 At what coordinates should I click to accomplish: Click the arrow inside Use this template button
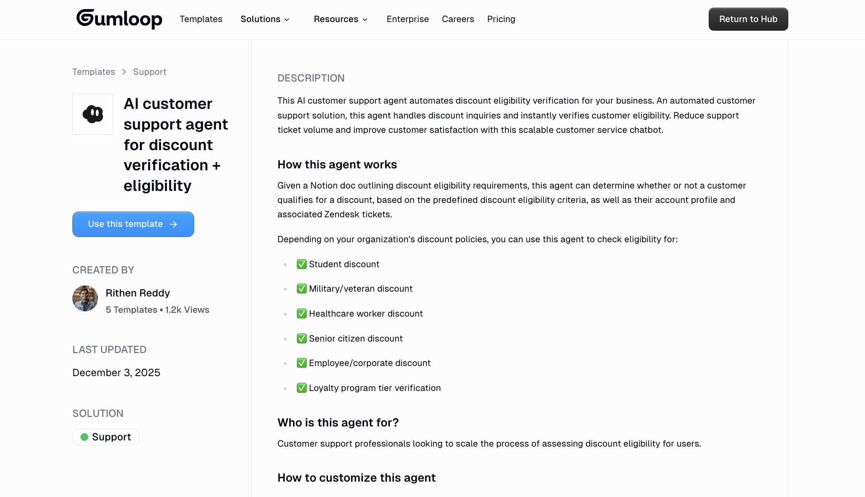173,224
